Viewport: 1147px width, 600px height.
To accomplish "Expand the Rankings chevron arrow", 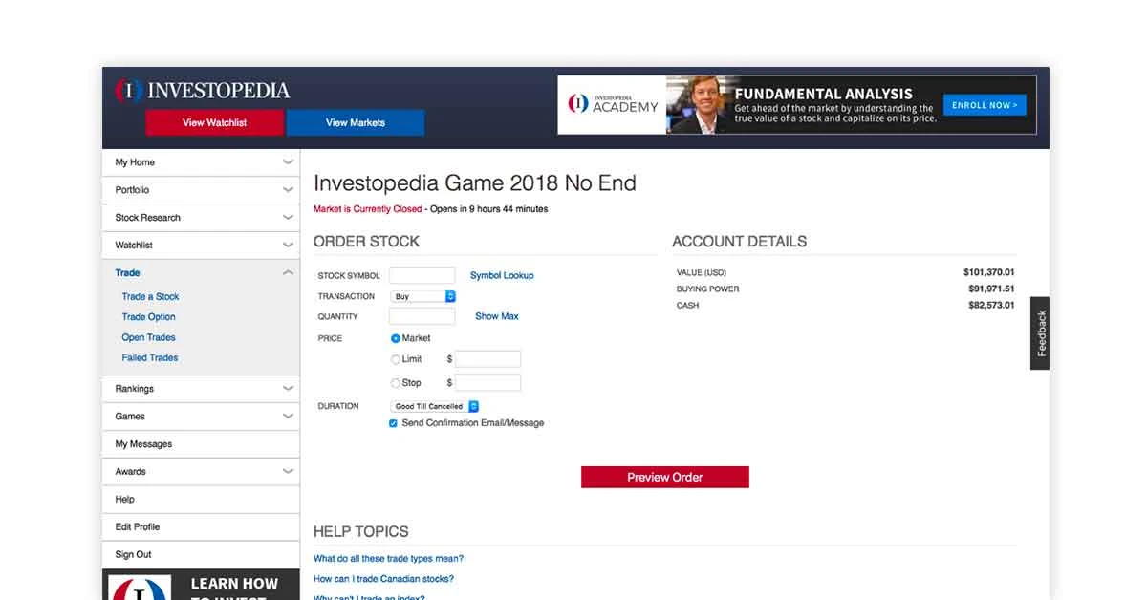I will (x=288, y=389).
